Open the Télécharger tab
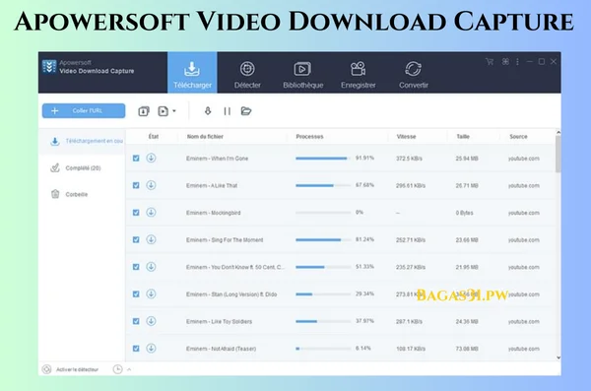Screen dimensions: 591x391 [x=192, y=73]
